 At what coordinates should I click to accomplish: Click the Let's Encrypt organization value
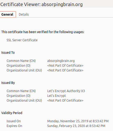pyautogui.click(x=56, y=96)
